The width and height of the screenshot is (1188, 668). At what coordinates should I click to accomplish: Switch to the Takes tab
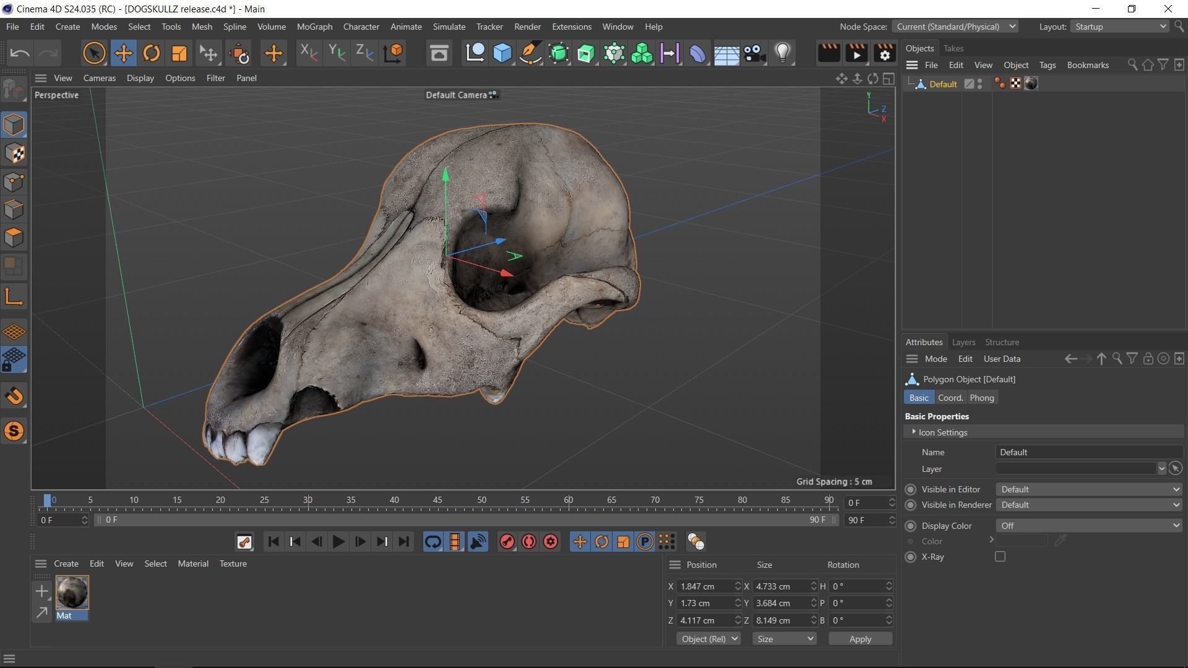pyautogui.click(x=953, y=48)
